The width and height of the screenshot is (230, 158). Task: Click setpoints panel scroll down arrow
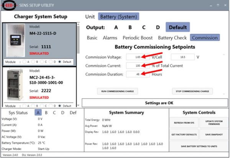point(224,94)
